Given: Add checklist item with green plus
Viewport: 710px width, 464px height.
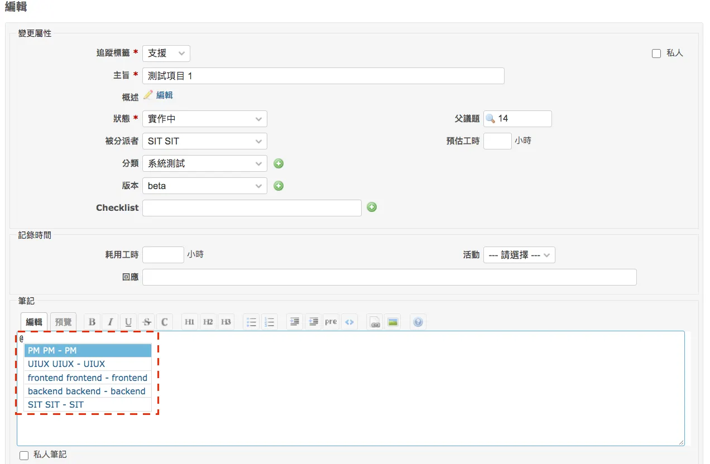Looking at the screenshot, I should tap(372, 207).
